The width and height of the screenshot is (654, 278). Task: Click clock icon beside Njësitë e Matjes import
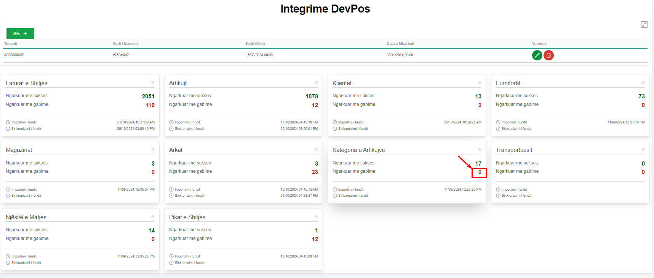point(8,256)
